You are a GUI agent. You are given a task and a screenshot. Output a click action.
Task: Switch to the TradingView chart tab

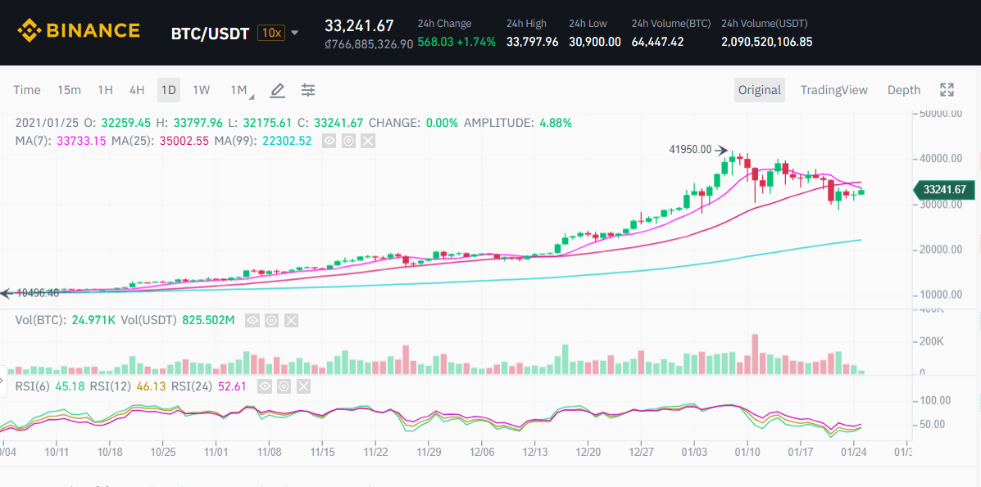click(x=833, y=90)
